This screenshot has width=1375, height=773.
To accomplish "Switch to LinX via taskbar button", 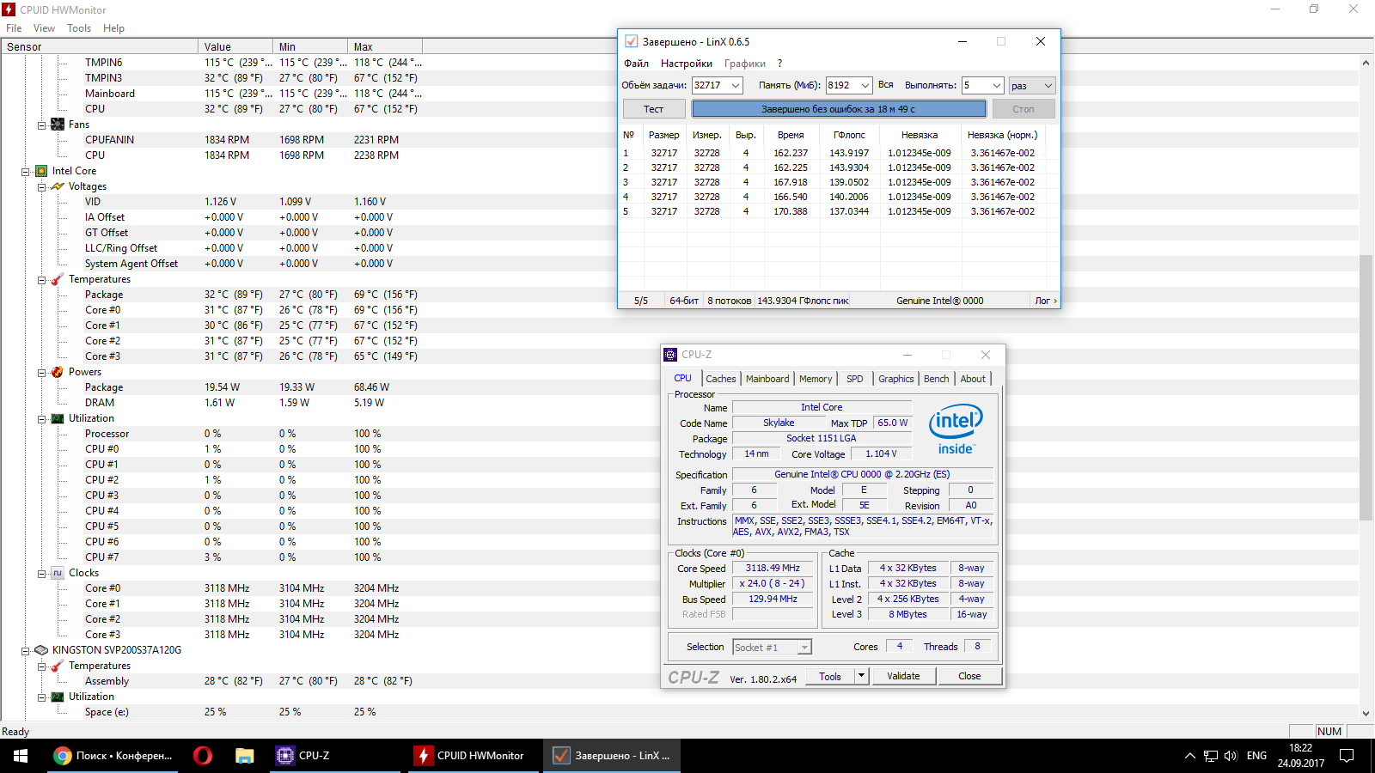I will pos(614,756).
